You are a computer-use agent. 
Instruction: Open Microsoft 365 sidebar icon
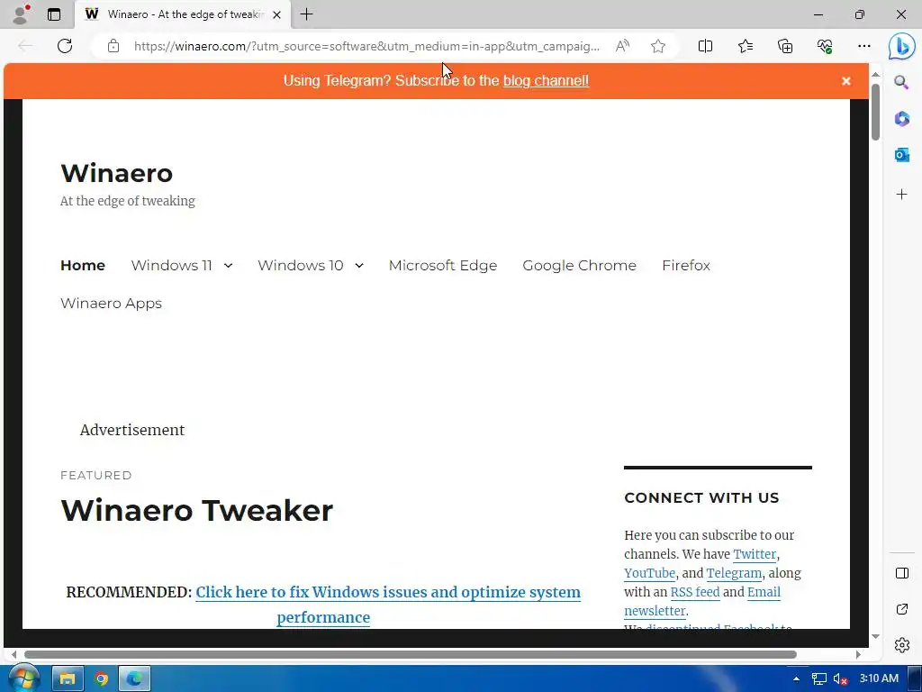(x=901, y=119)
